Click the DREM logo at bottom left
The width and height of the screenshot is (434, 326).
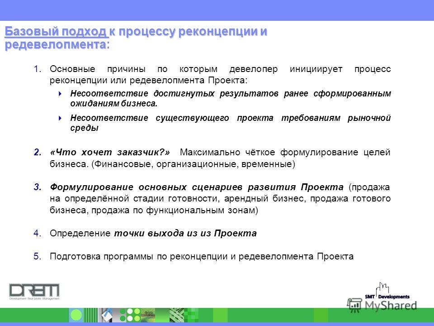[34, 292]
